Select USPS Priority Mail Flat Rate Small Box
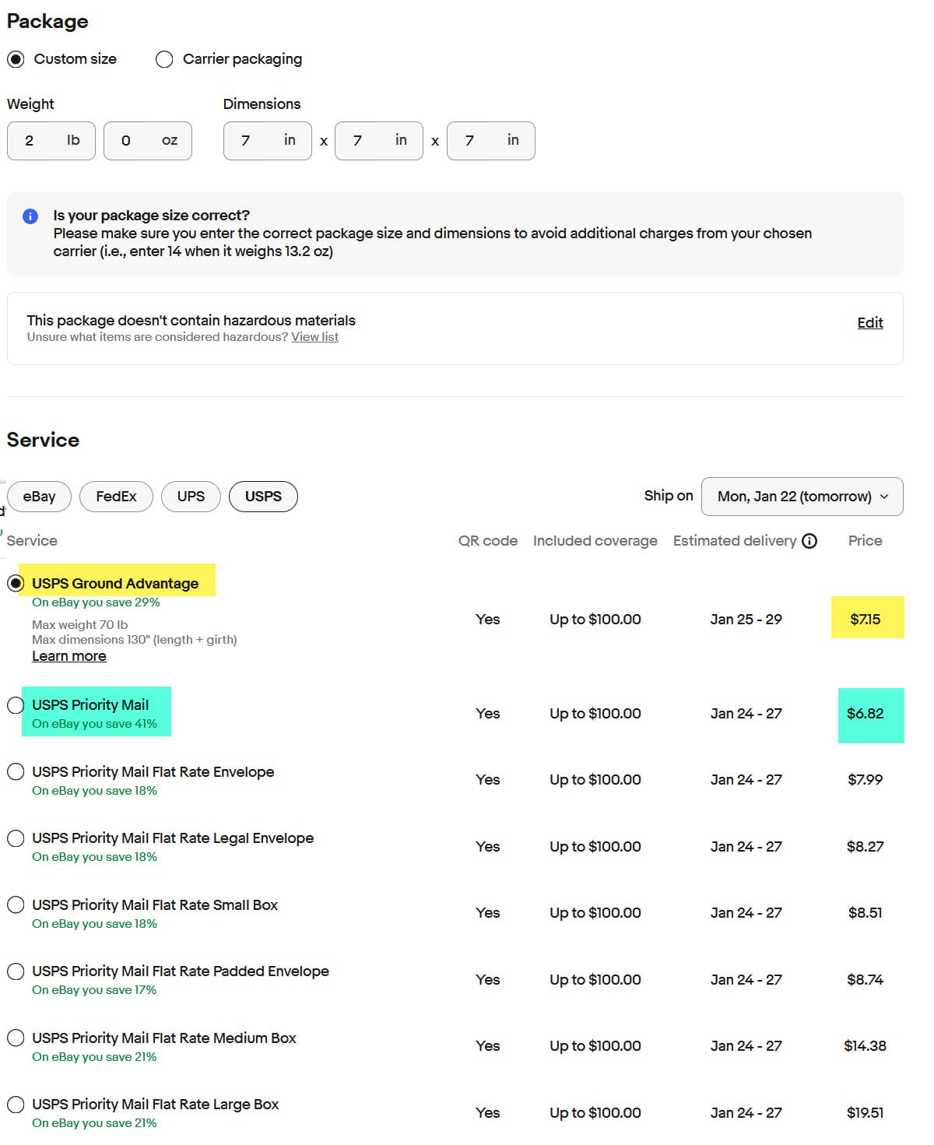Viewport: 934px width, 1145px height. (x=16, y=905)
